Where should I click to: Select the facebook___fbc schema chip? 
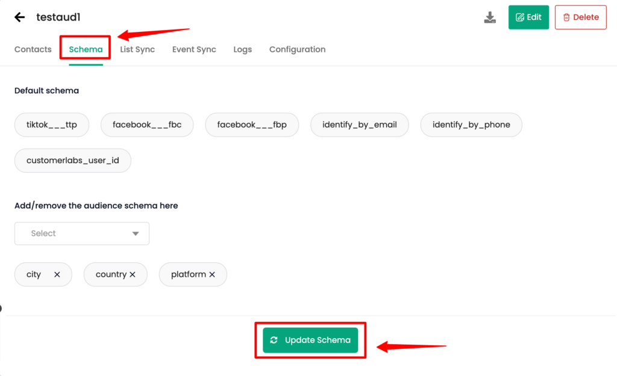(x=147, y=125)
